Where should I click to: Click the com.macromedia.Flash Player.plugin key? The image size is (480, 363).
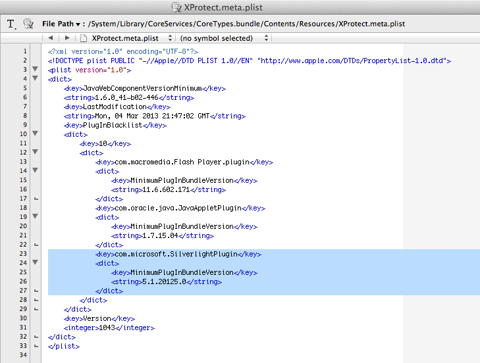pos(184,162)
